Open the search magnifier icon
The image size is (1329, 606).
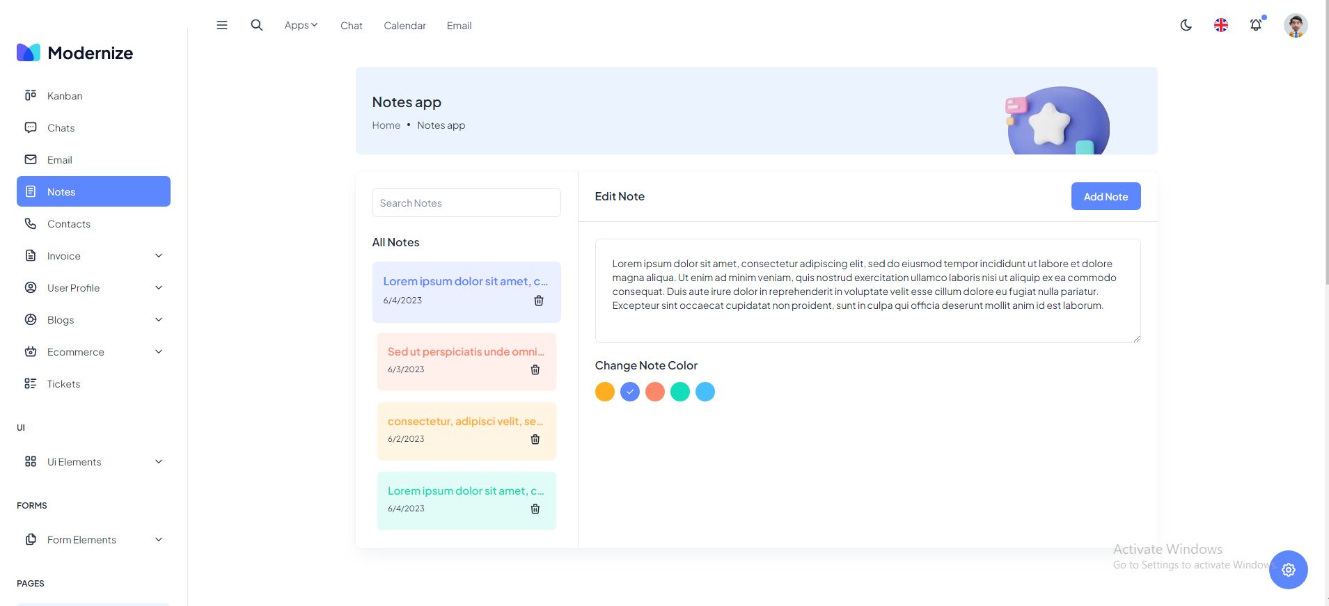pos(257,25)
